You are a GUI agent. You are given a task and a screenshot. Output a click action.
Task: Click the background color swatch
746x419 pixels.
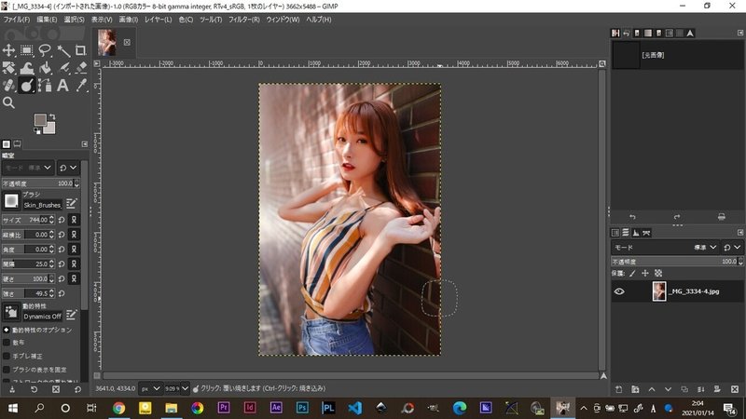pos(49,128)
